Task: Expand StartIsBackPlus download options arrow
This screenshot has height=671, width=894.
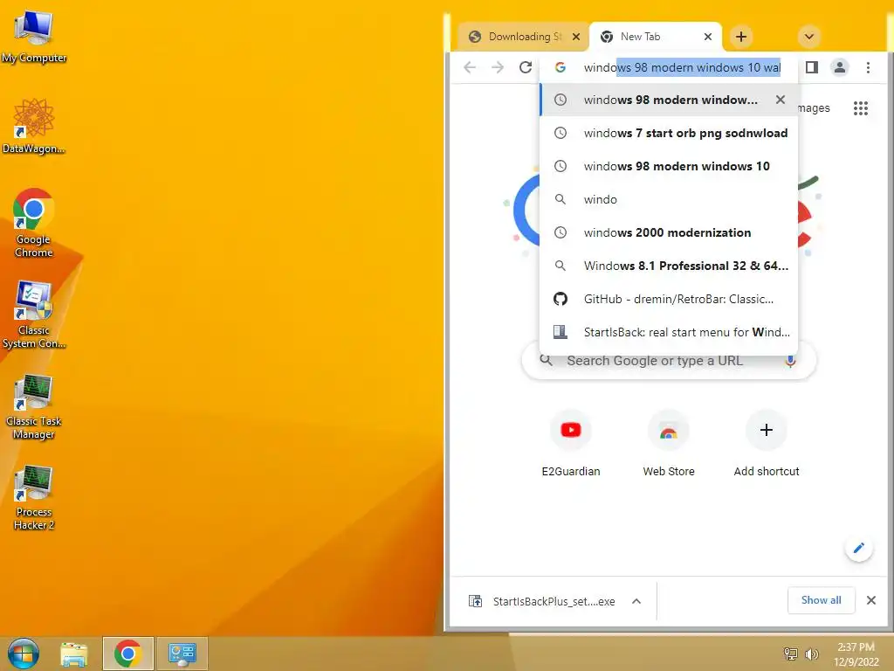Action: tap(636, 601)
